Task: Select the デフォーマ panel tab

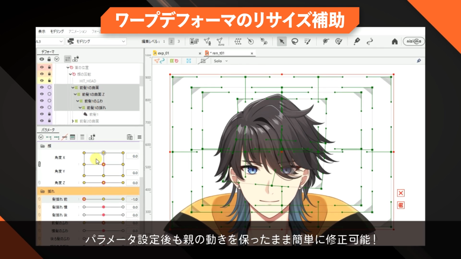Action: click(48, 52)
